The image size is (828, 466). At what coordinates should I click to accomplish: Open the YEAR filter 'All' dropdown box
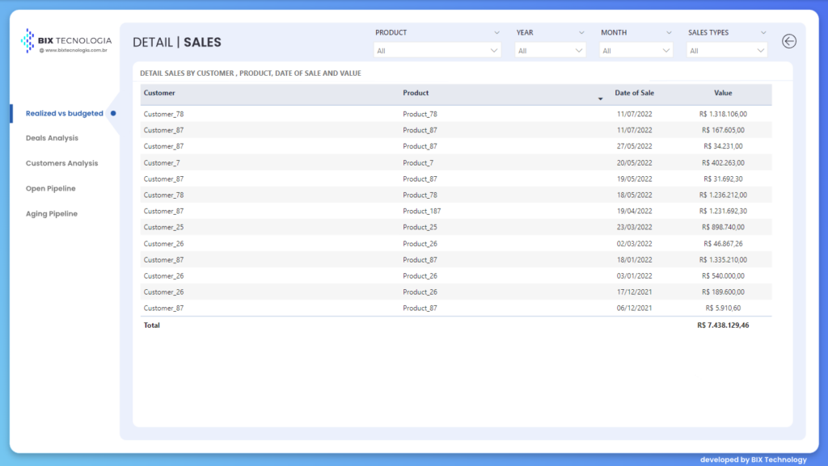pos(551,50)
